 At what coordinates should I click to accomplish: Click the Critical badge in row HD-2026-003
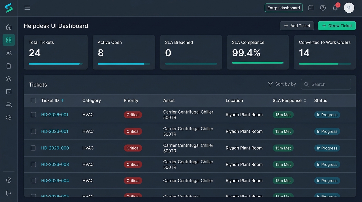tap(133, 165)
